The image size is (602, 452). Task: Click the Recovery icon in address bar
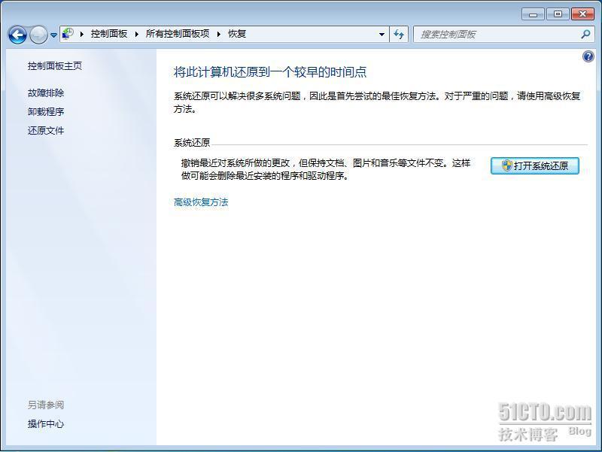68,34
